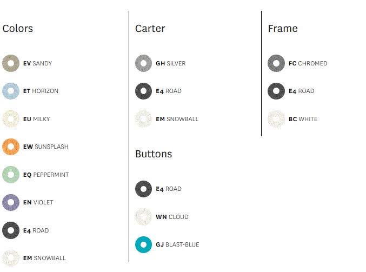
Task: Select the EN Violet color swatch
Action: point(11,203)
